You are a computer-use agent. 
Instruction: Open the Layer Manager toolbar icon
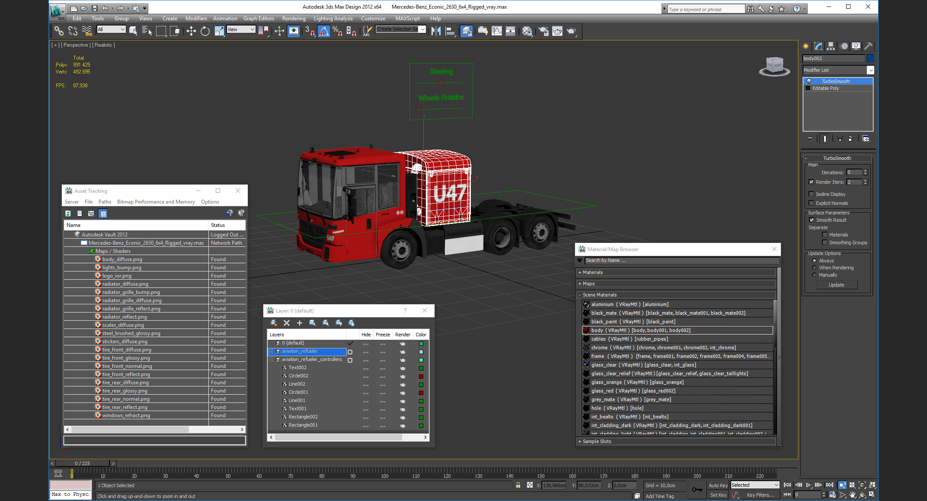point(467,31)
